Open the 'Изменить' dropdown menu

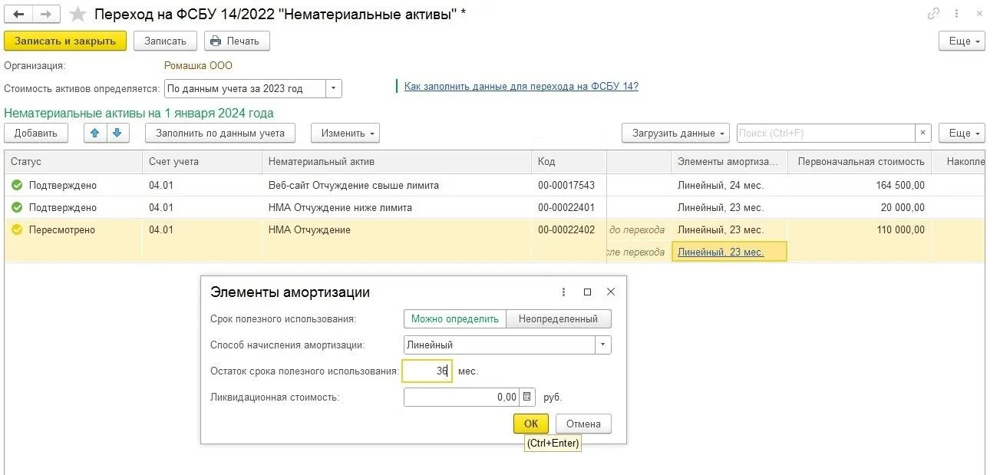[345, 133]
